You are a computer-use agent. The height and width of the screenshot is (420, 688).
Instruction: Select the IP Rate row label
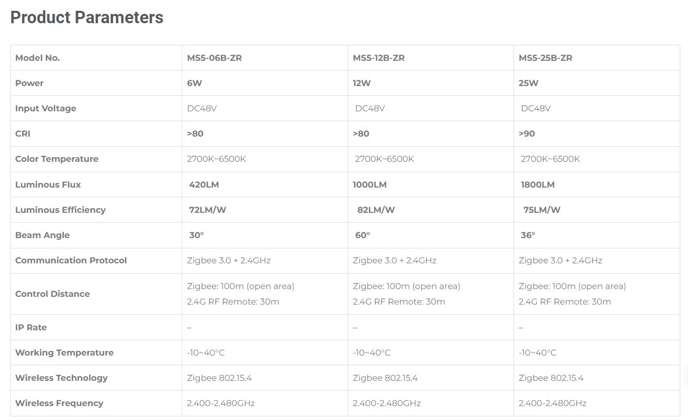[31, 327]
